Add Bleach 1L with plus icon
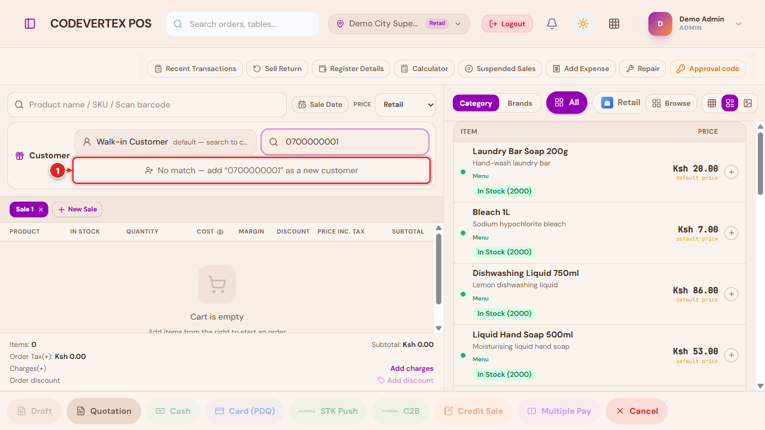This screenshot has height=430, width=765. point(731,233)
